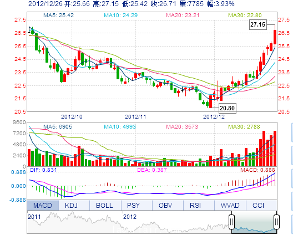Open the WVAD indicator tab
This screenshot has height=235, width=293.
click(230, 205)
